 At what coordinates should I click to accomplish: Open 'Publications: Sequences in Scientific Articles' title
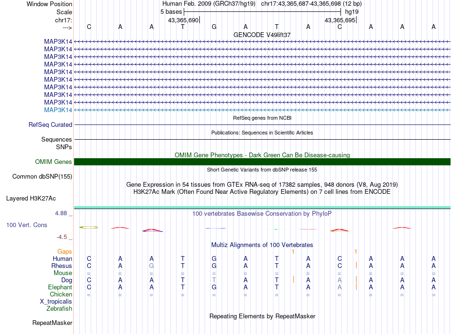point(262,133)
